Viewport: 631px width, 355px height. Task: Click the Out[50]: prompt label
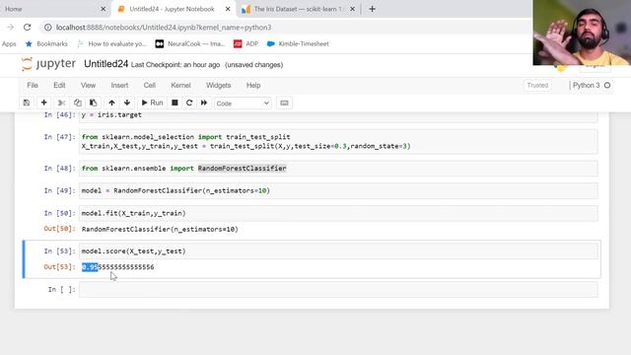coord(59,229)
